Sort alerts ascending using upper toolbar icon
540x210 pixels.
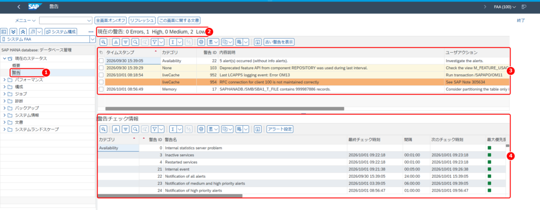point(116,42)
